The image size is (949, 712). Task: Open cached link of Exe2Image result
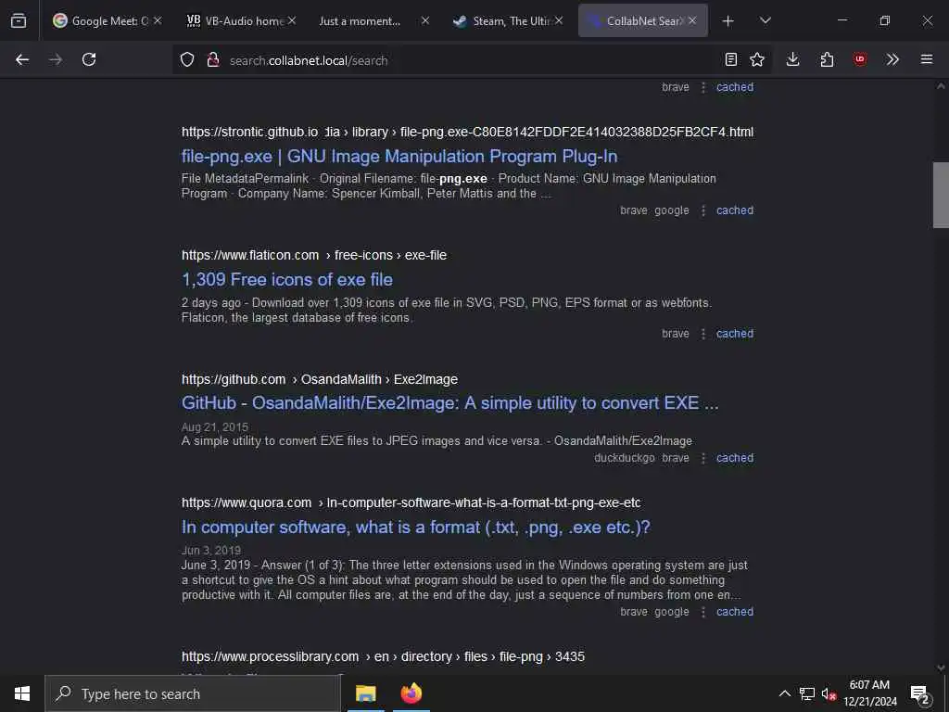pyautogui.click(x=735, y=458)
